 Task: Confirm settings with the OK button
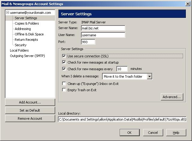(x=129, y=133)
